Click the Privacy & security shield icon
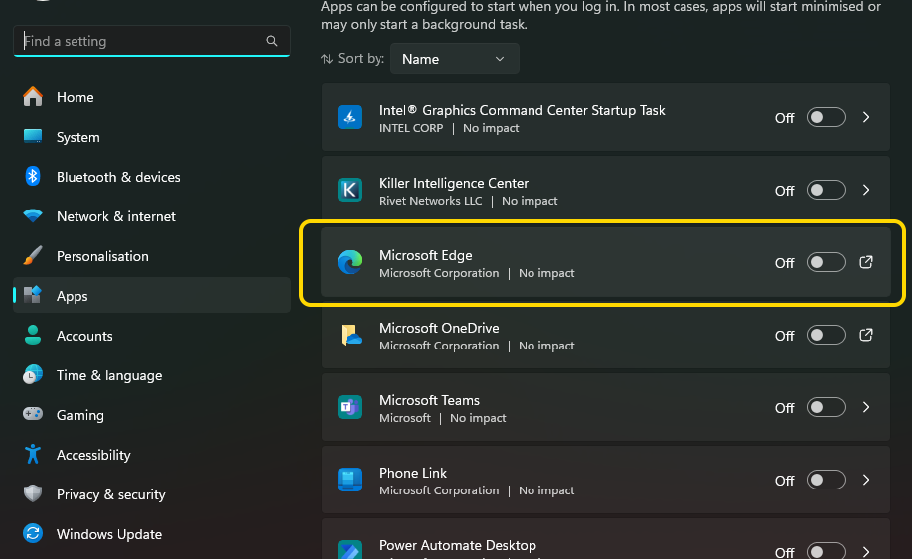The width and height of the screenshot is (912, 559). coord(33,493)
